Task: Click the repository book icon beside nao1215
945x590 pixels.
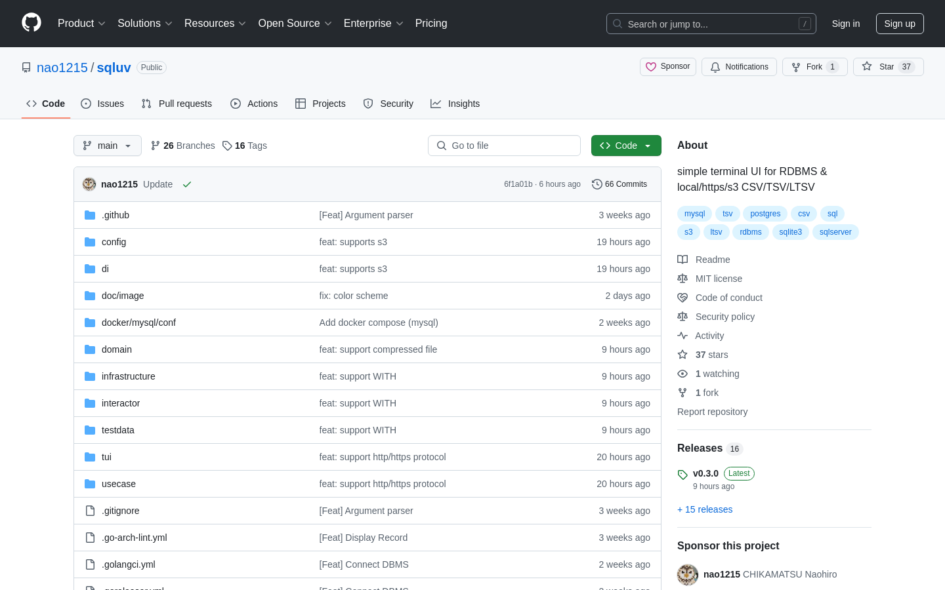Action: tap(26, 68)
